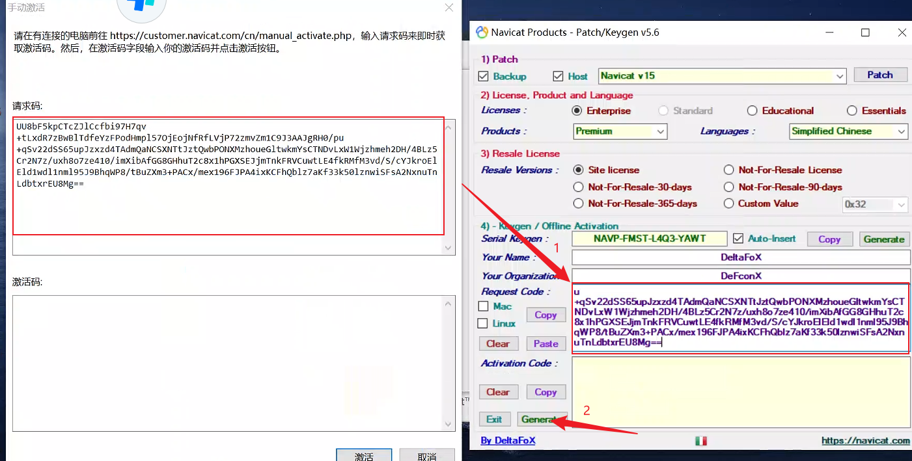Image resolution: width=912 pixels, height=461 pixels.
Task: Click Clear under Activation Code
Action: [498, 392]
